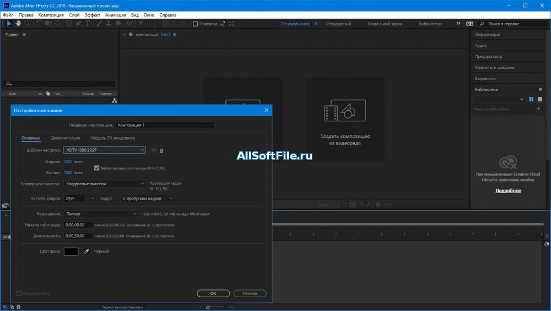Uncheck the lock aspect ratio 16:9 checkbox

point(97,168)
